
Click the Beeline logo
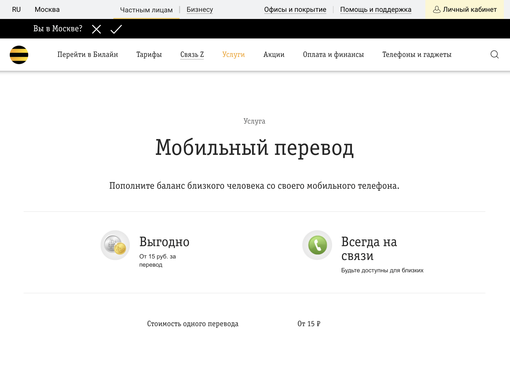(19, 54)
